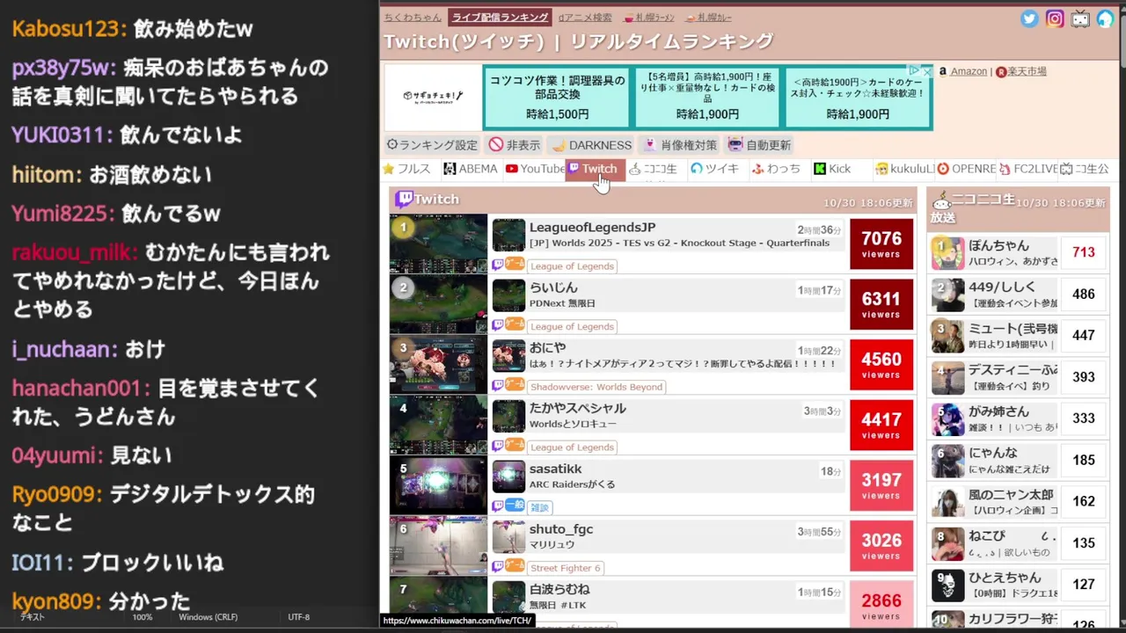Click the Street Fighter 6 game tag

point(565,568)
